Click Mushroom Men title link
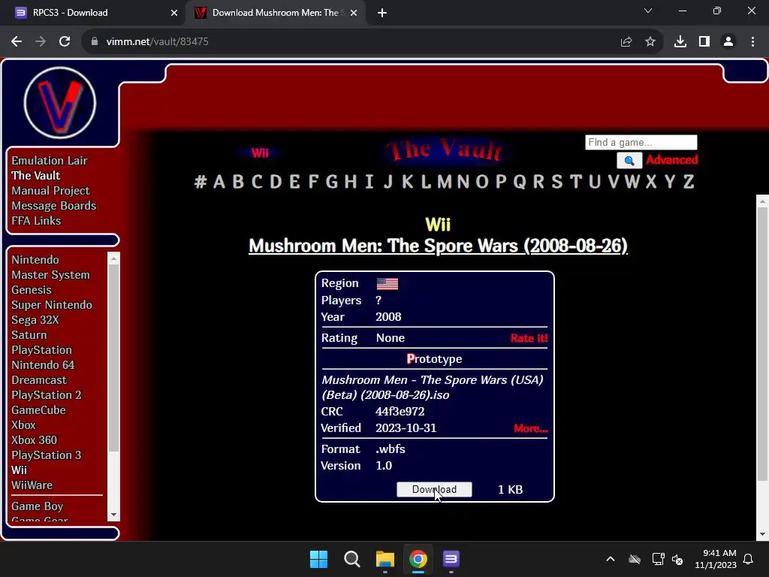This screenshot has height=577, width=769. [438, 246]
